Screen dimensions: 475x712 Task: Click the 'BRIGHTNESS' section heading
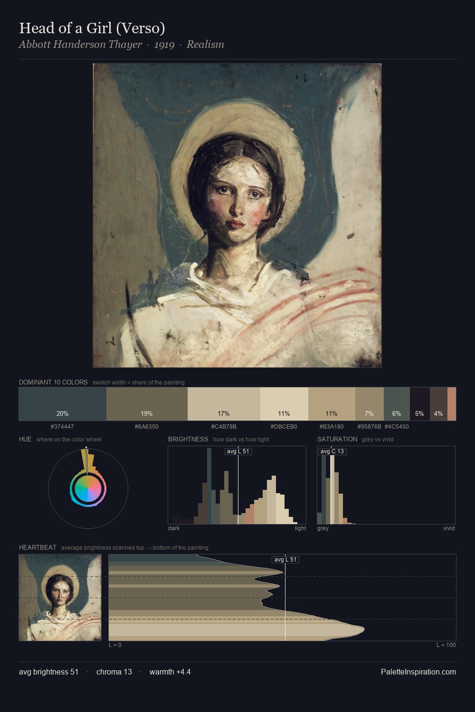[x=188, y=439]
